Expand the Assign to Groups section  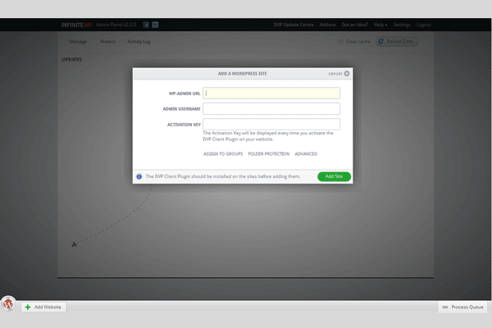click(222, 154)
